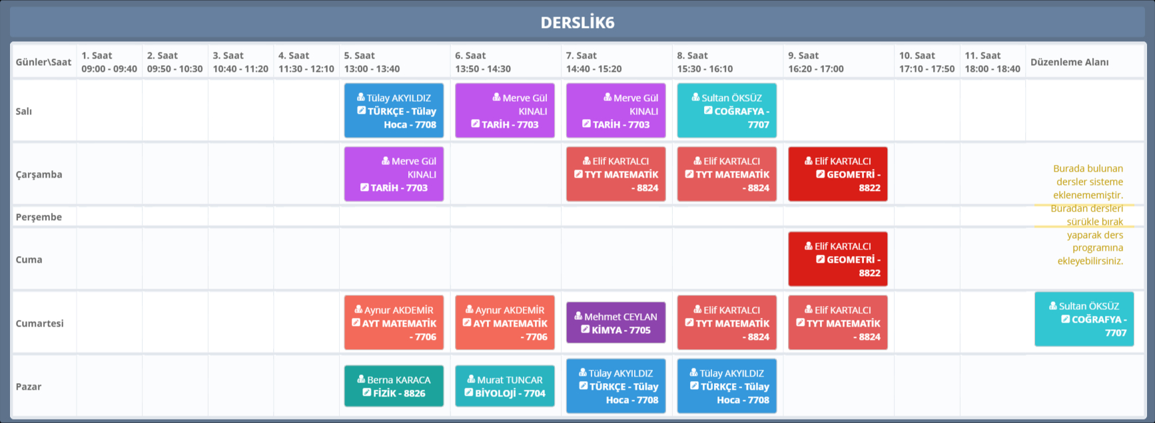The height and width of the screenshot is (423, 1155).
Task: Click edit icon on Wednesday's GEOMETRİ - 8822 card
Action: (821, 174)
